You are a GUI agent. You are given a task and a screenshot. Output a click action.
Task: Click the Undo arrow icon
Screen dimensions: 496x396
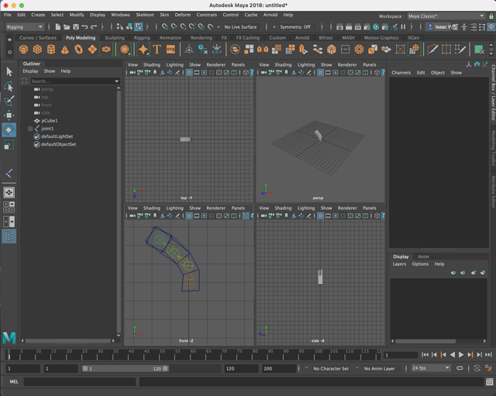point(84,27)
